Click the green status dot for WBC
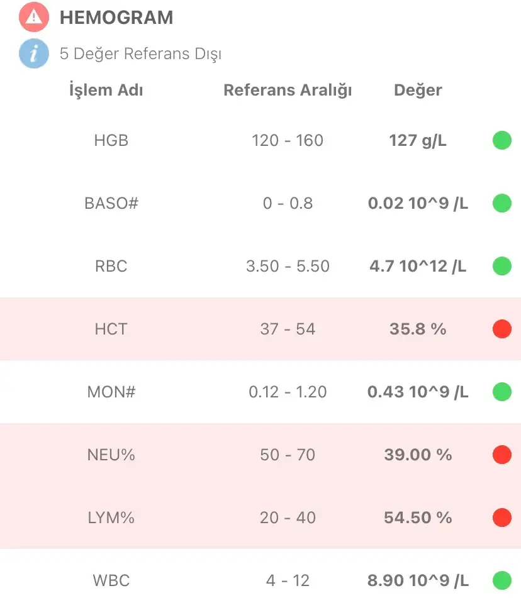This screenshot has height=598, width=521. pos(501,580)
